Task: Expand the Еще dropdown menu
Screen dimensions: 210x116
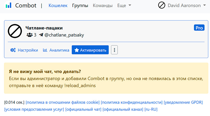Action: pyautogui.click(x=124, y=6)
